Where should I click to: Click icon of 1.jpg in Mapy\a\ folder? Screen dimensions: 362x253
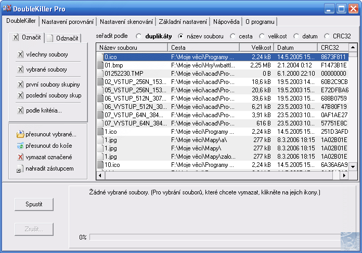100,140
